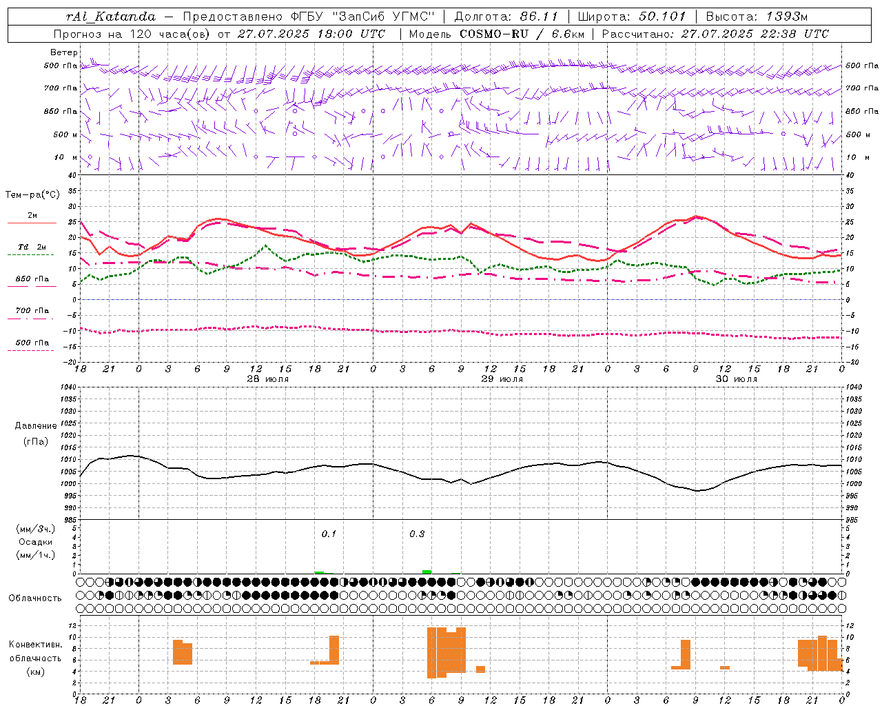
Task: Click the Осадки precipitation label
Action: pyautogui.click(x=36, y=542)
